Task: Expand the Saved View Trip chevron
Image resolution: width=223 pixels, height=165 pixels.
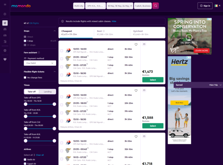Action: click(221, 85)
